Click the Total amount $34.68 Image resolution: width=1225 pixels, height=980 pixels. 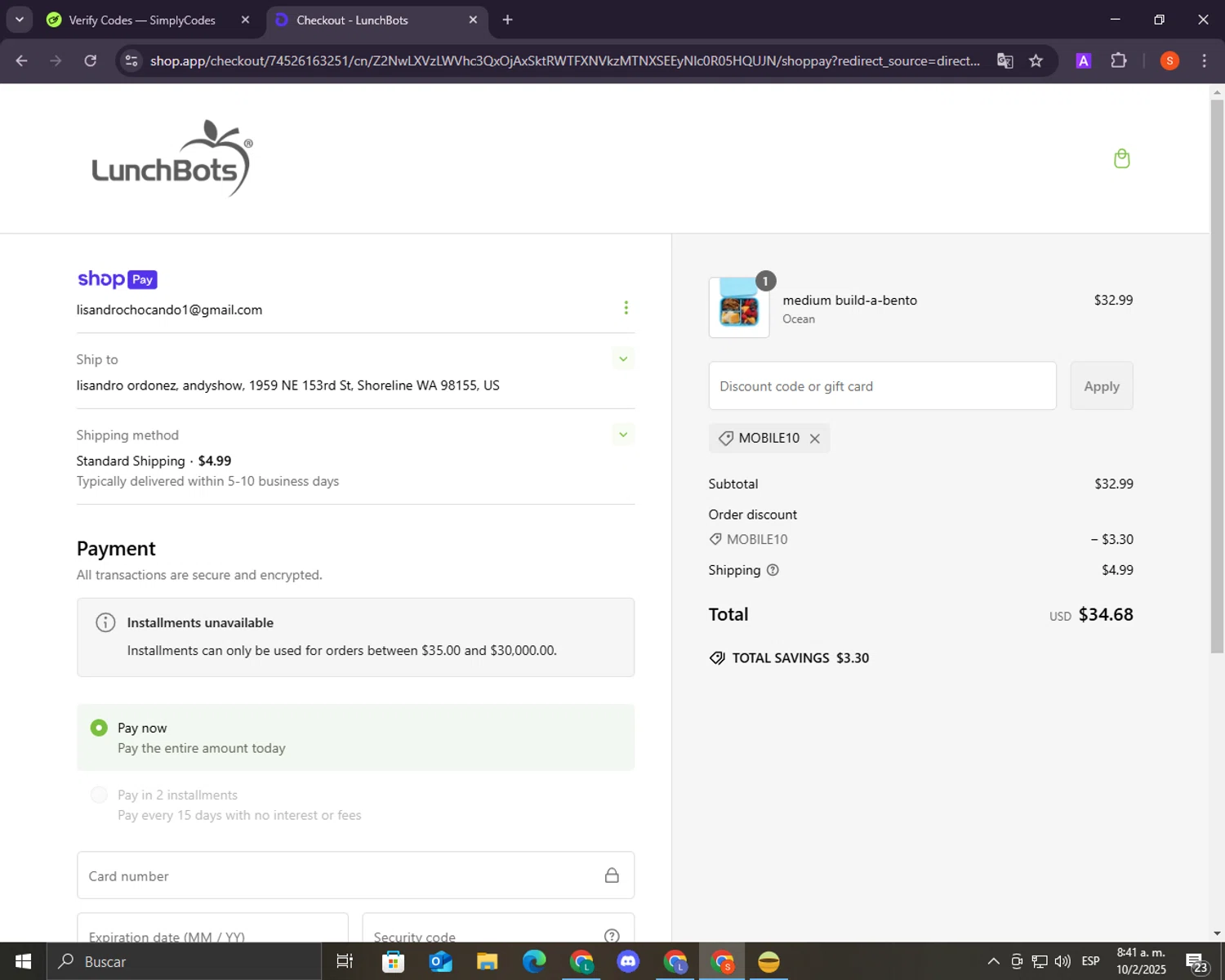(1106, 614)
